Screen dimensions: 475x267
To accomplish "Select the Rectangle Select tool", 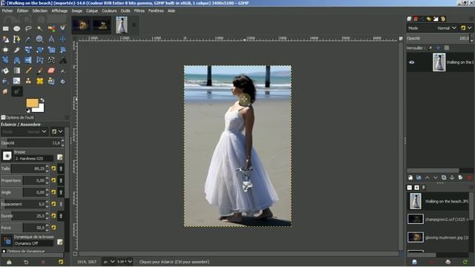I will tap(5, 28).
